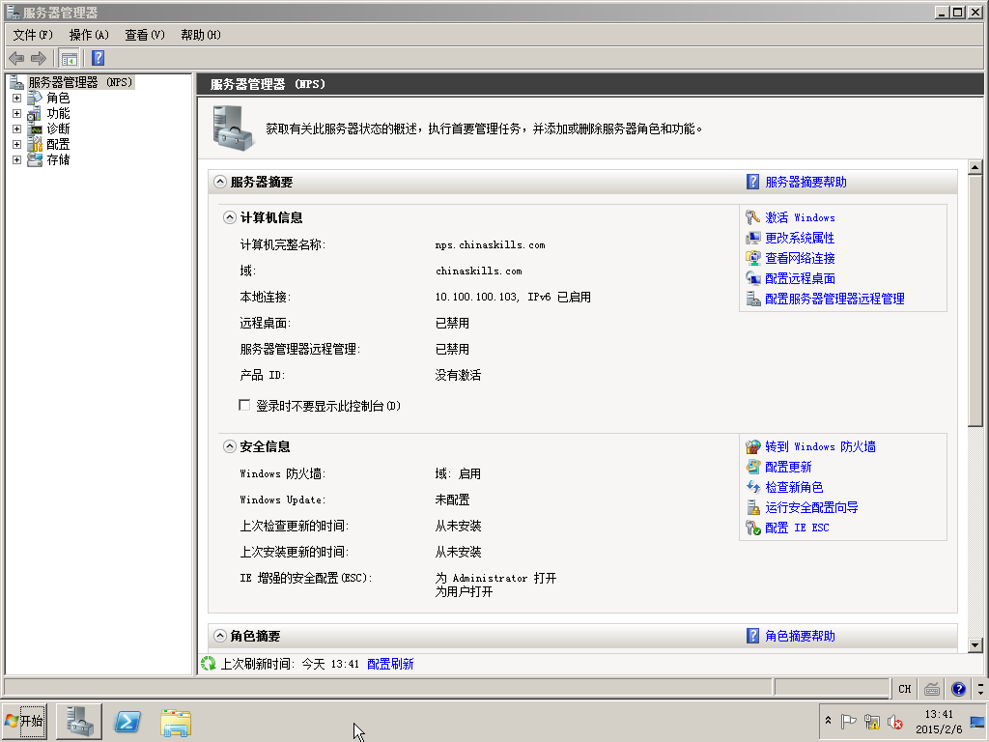The image size is (989, 742).
Task: Click the 角色 node icon in tree
Action: pyautogui.click(x=35, y=98)
